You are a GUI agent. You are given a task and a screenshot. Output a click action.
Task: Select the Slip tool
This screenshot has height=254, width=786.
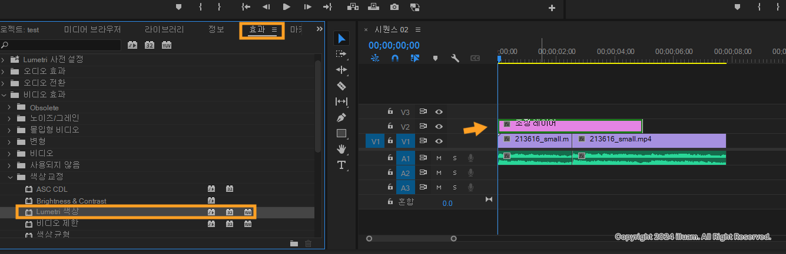(341, 101)
